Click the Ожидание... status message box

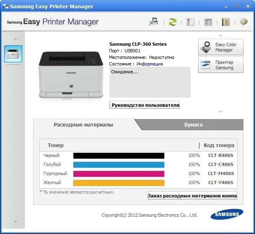[150, 82]
